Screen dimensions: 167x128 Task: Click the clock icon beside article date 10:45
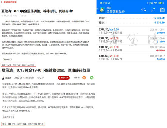2,16
